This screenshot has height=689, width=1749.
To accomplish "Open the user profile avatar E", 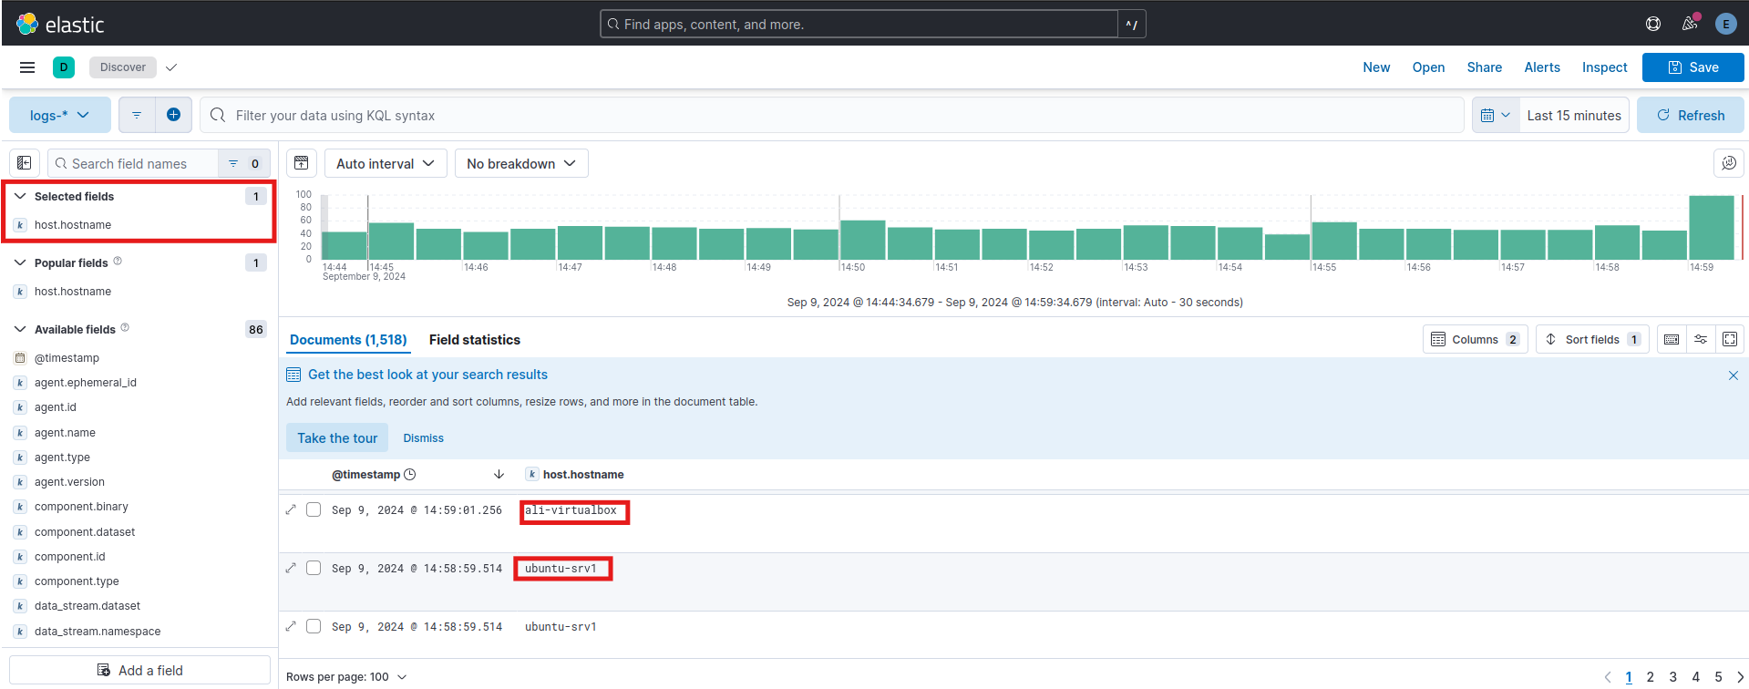I will (x=1725, y=25).
